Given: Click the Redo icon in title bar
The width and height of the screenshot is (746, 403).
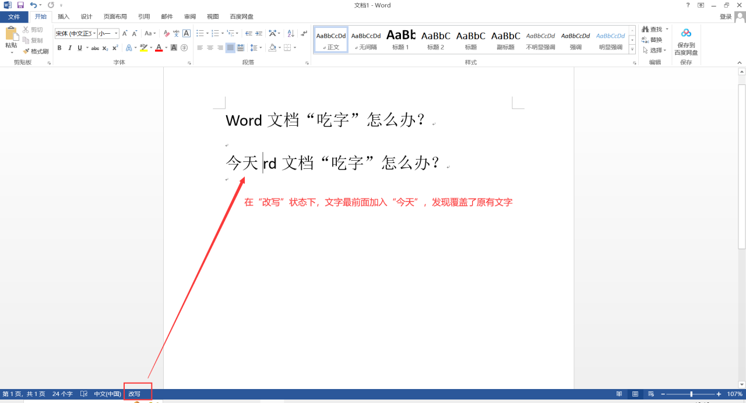Looking at the screenshot, I should coord(51,5).
